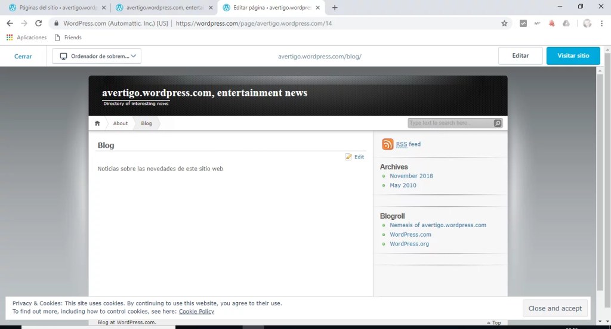Click the preview vertical scrollbar
The width and height of the screenshot is (611, 329).
tap(600, 183)
